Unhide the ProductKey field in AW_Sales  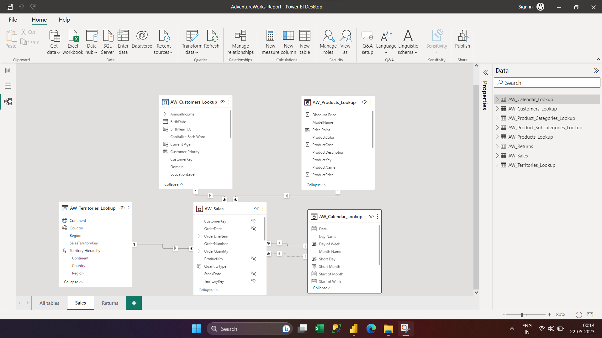(254, 259)
